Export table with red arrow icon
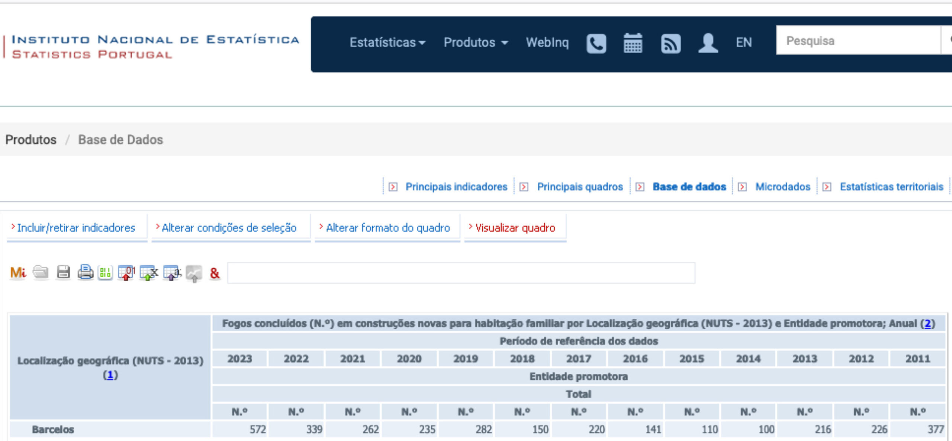952x441 pixels. click(126, 273)
